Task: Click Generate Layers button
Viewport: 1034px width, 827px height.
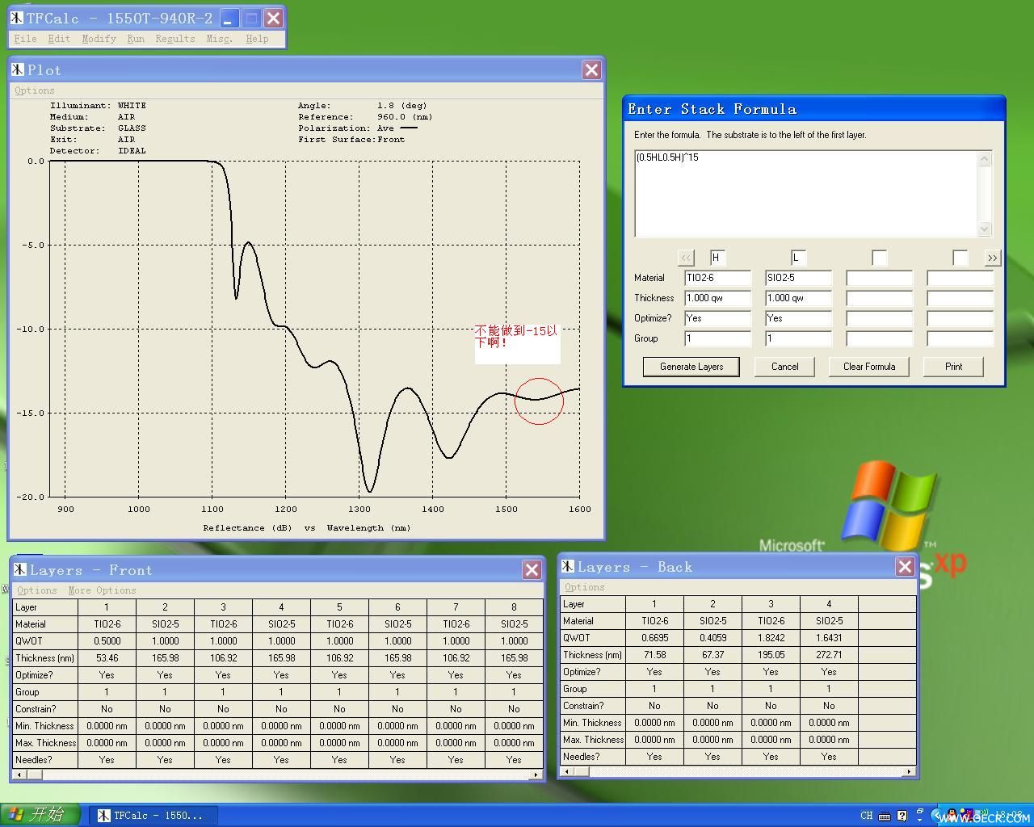Action: click(691, 367)
